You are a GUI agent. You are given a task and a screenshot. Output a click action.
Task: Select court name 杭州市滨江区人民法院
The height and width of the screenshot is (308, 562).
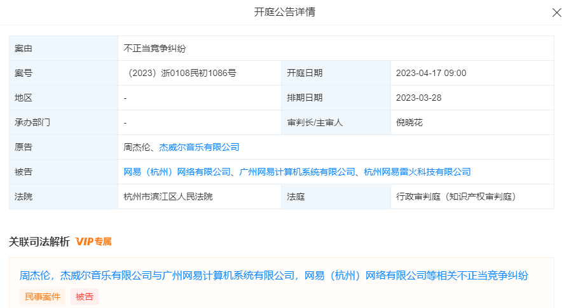[x=168, y=196]
